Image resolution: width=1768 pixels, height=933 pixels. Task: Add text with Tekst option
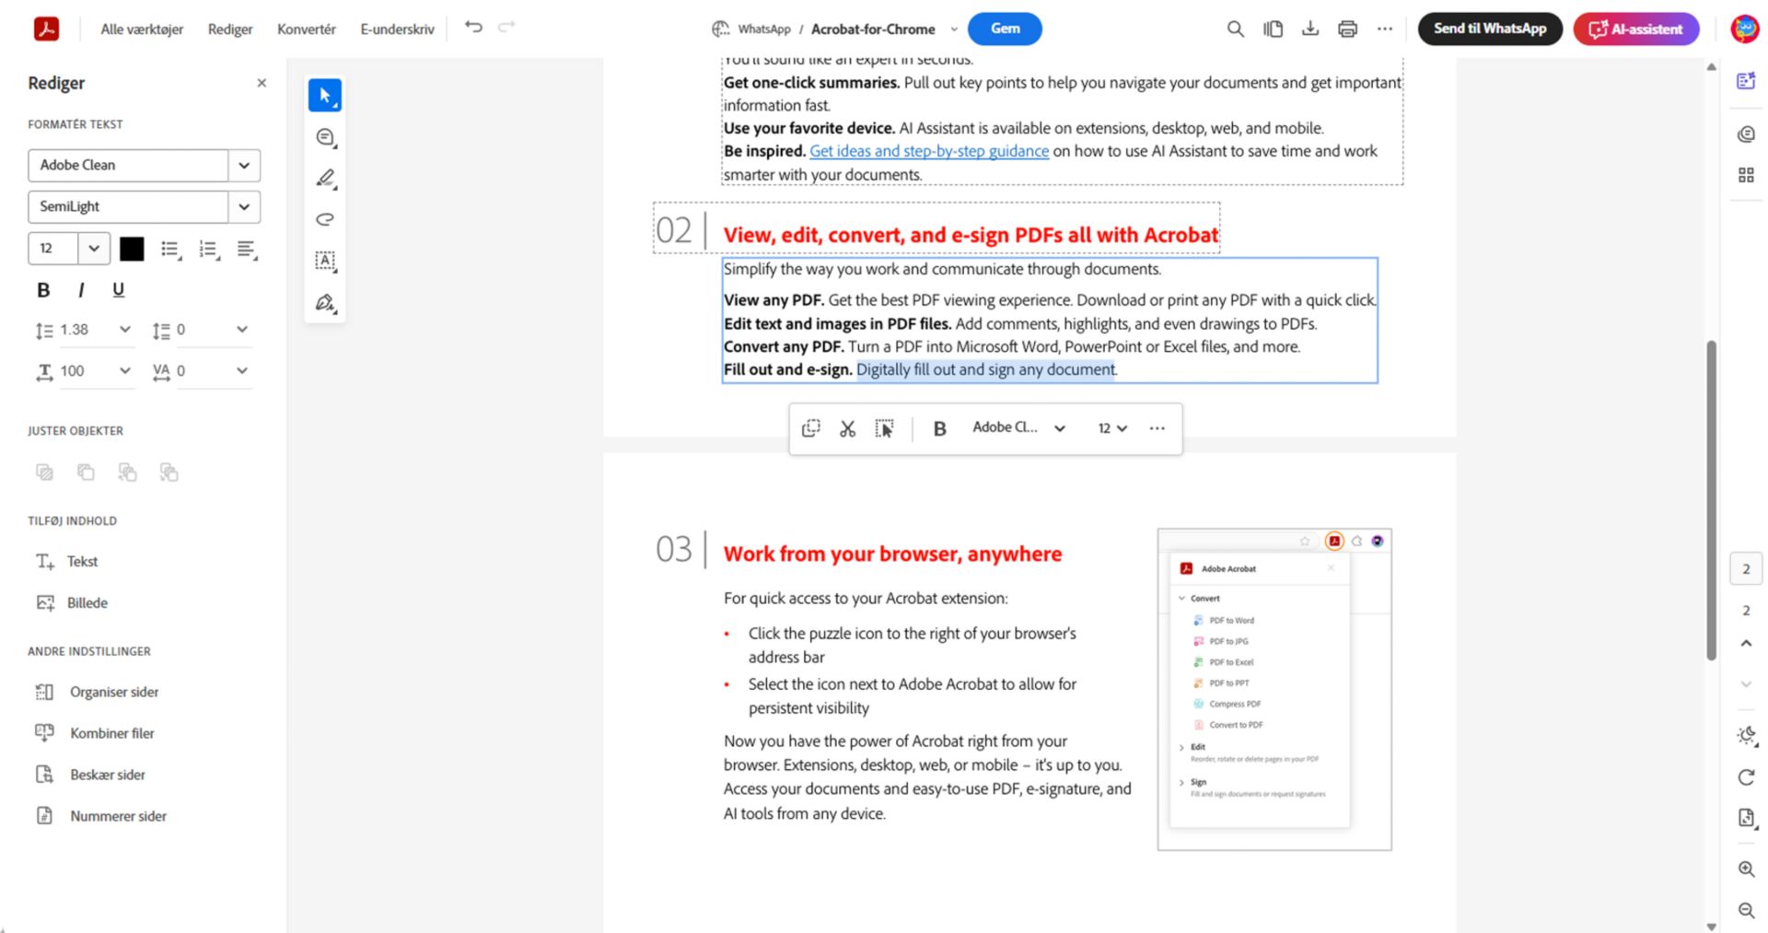coord(66,561)
